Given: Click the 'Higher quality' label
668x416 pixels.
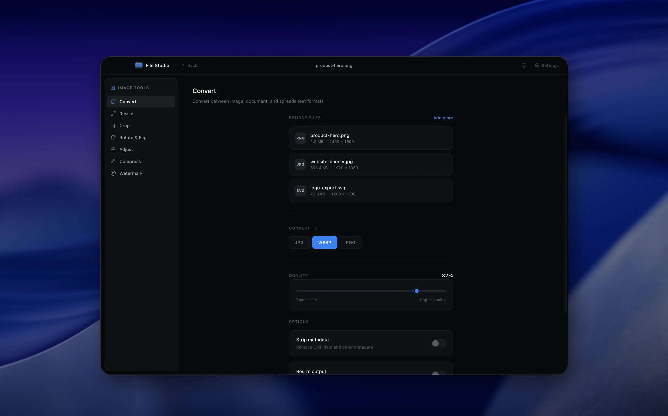Looking at the screenshot, I should [432, 300].
